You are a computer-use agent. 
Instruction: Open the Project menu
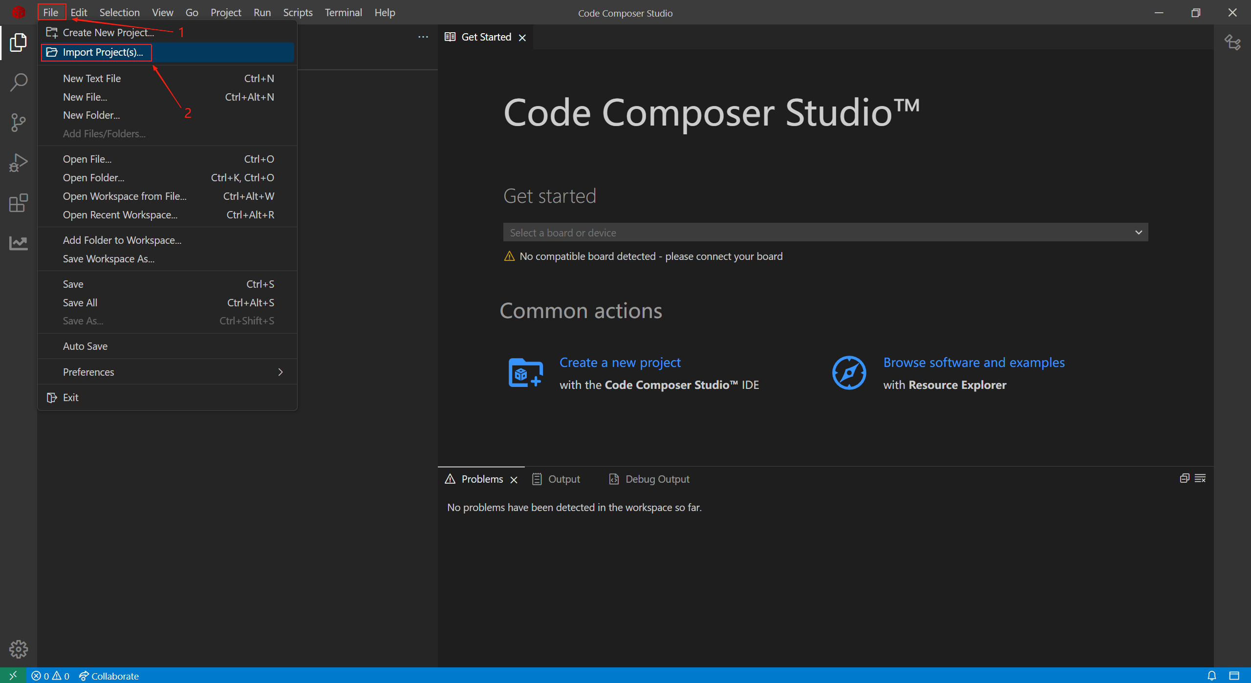coord(226,13)
